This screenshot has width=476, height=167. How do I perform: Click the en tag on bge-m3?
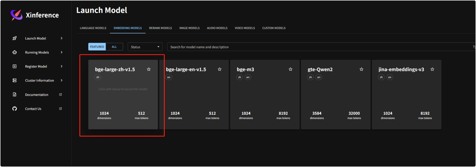coord(248,77)
